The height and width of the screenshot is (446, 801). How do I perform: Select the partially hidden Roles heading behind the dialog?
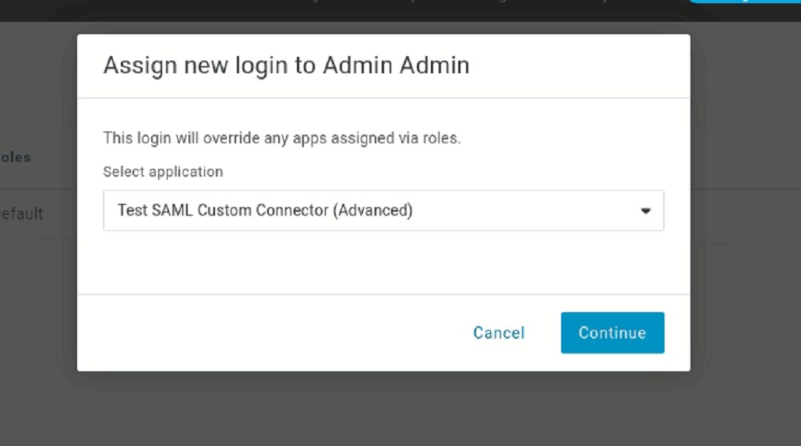[x=16, y=157]
